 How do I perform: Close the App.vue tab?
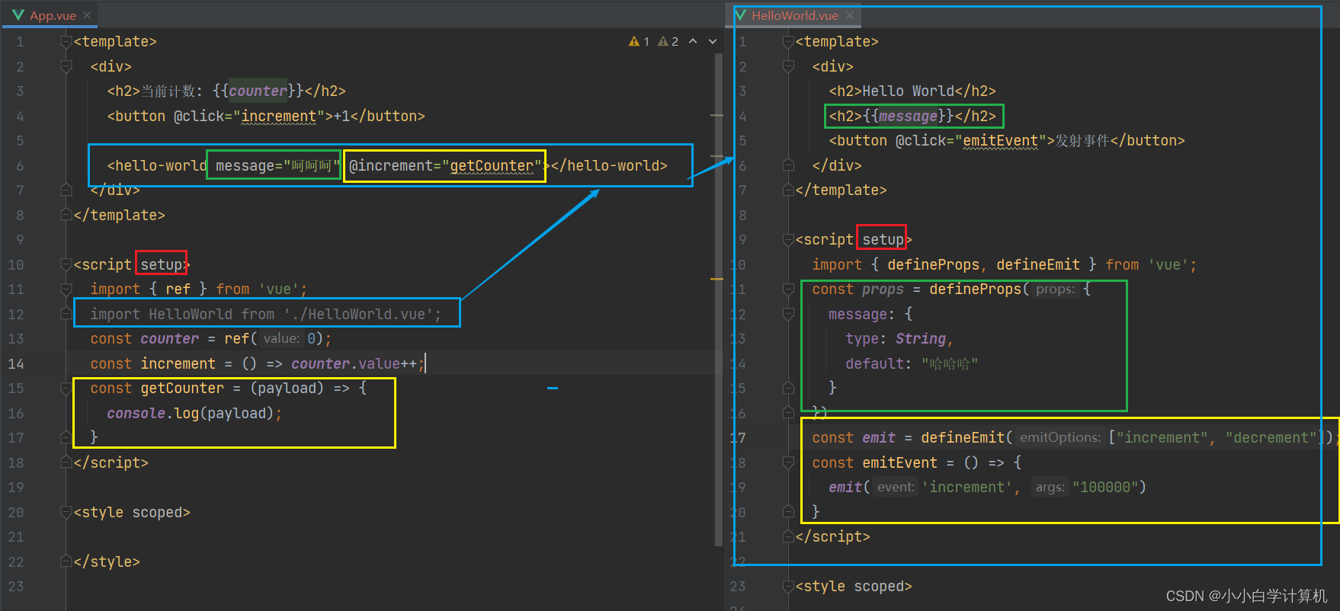(87, 15)
